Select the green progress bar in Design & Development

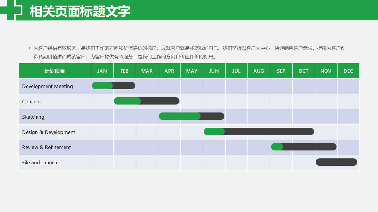pos(214,132)
